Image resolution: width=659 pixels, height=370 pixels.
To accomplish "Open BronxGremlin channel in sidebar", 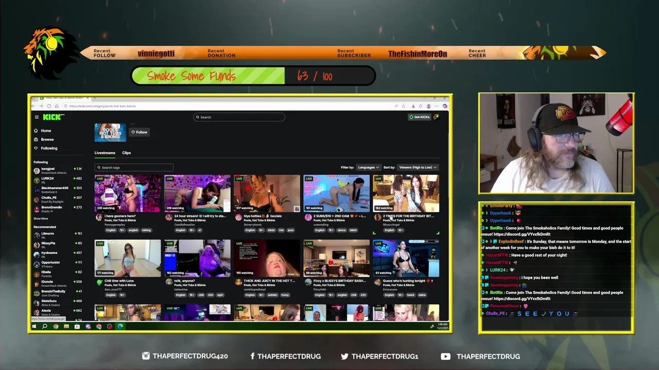I will coord(58,208).
